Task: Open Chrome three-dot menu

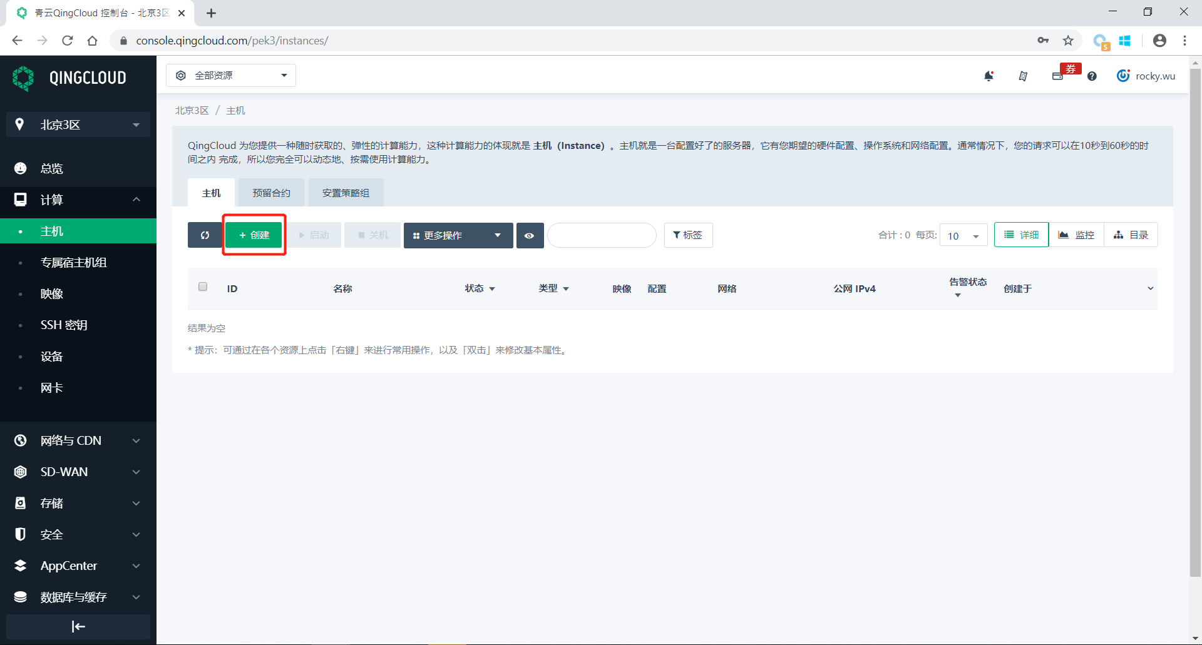Action: 1184,41
